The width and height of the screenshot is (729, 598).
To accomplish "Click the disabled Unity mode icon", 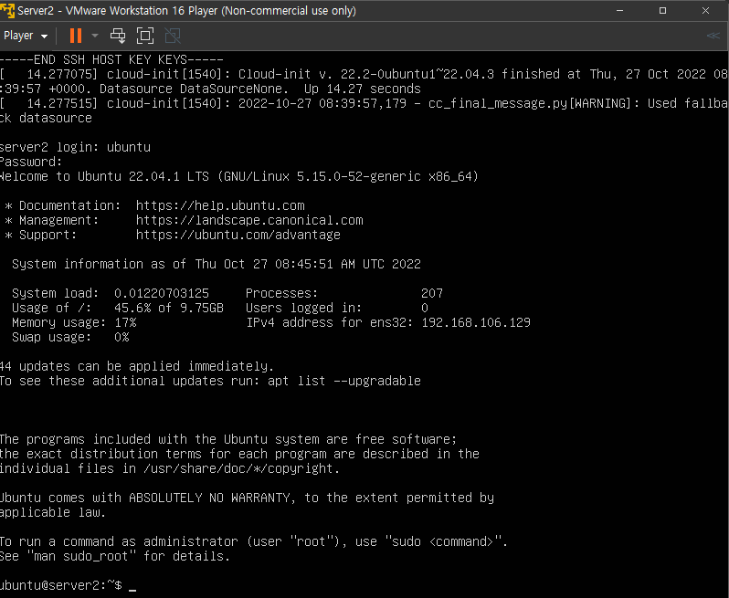I will (x=173, y=36).
